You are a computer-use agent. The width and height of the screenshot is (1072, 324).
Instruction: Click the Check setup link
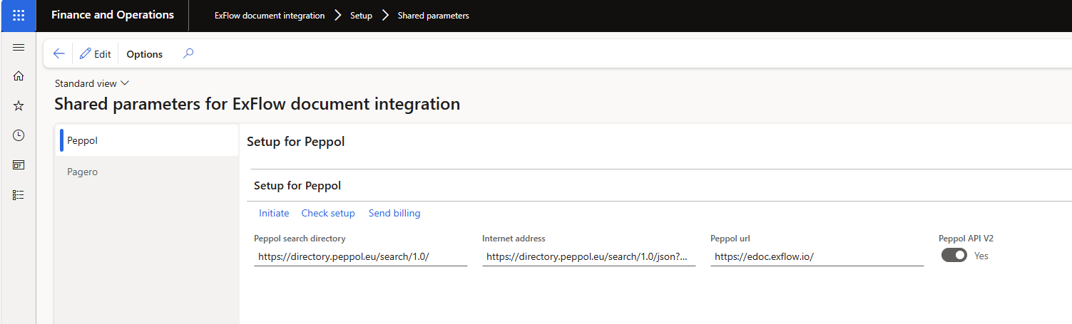[x=328, y=213]
